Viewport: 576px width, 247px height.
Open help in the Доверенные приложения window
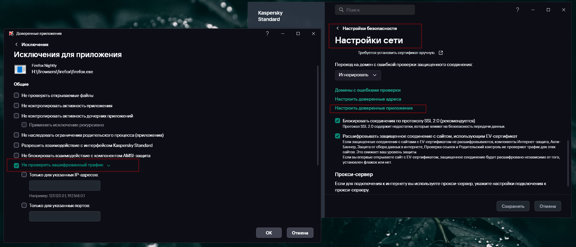click(x=267, y=34)
